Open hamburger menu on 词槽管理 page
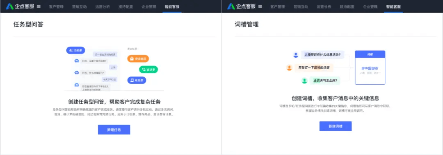This screenshot has height=155, width=443. click(260, 6)
